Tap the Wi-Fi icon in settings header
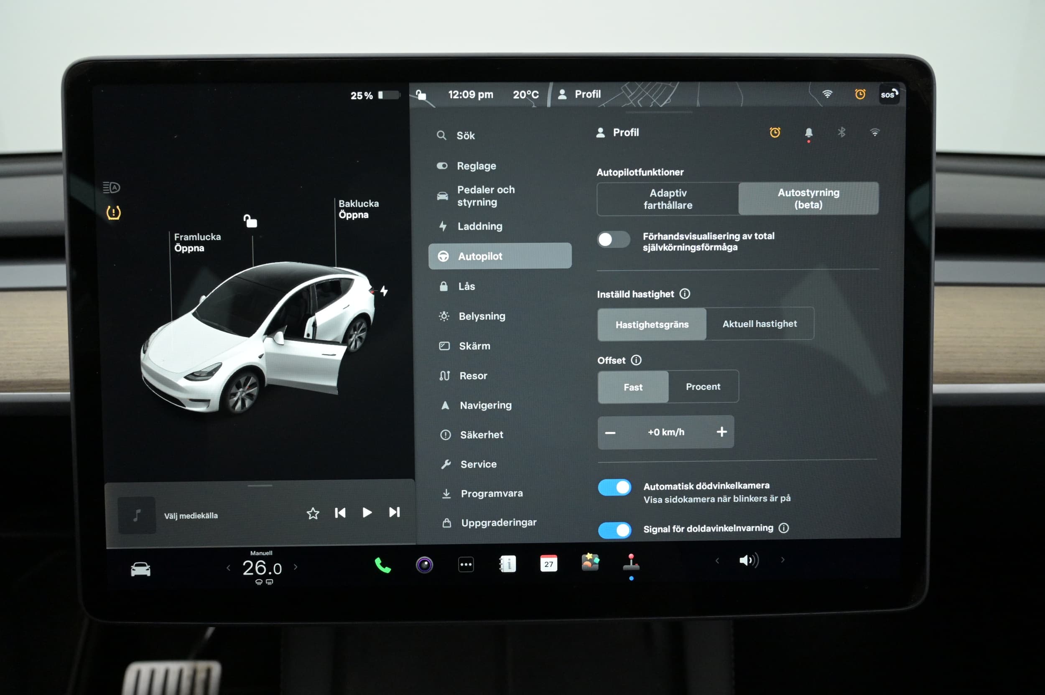Viewport: 1045px width, 695px height. click(x=874, y=132)
